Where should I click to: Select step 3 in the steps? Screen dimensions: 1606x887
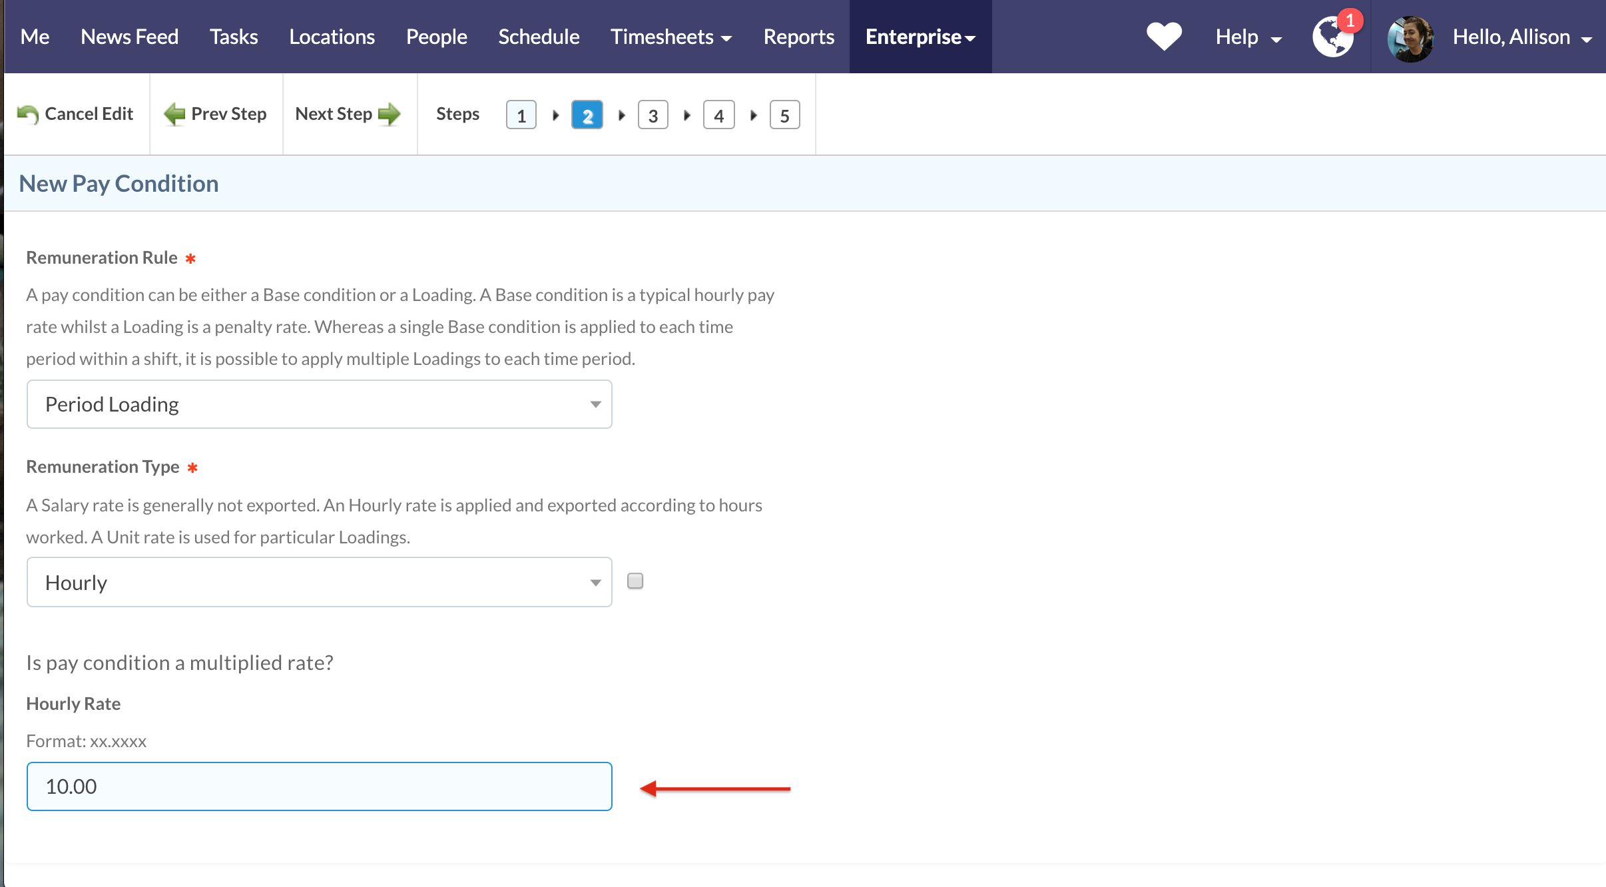[x=653, y=116]
